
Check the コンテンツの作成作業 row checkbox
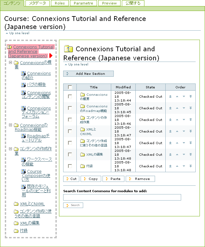pyautogui.click(x=70, y=120)
